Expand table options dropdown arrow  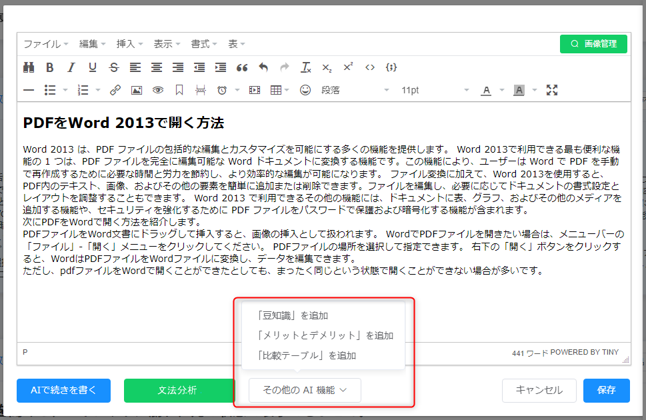[287, 90]
